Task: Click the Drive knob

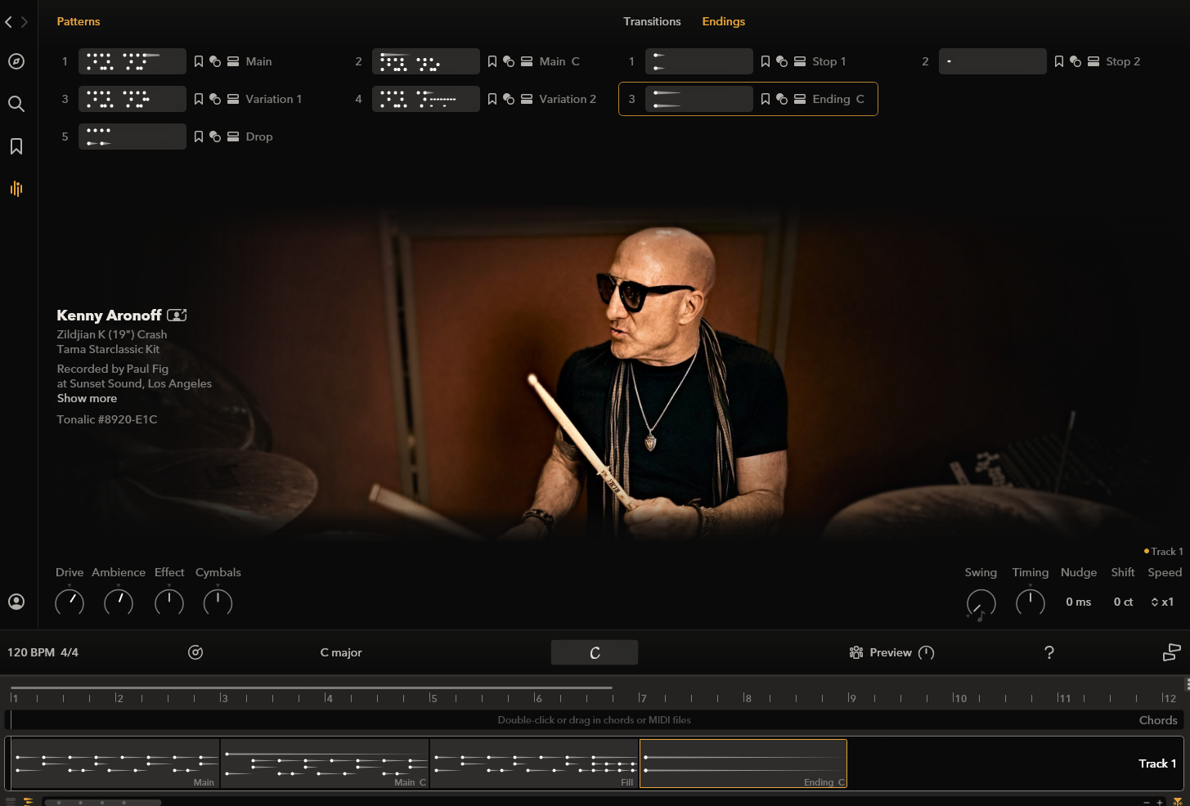Action: tap(70, 602)
